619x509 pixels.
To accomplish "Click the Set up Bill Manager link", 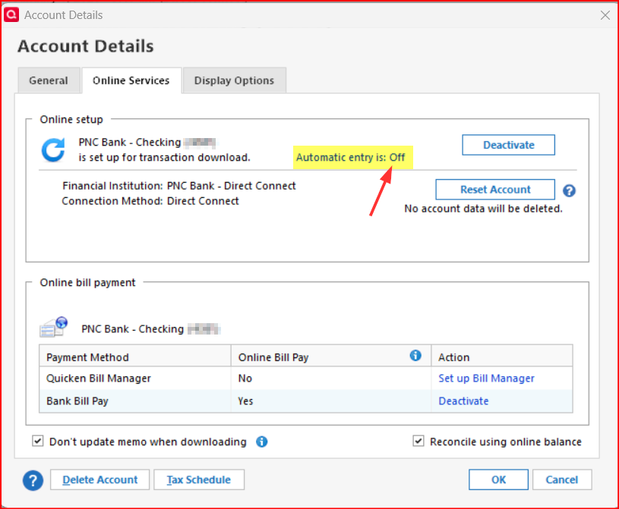I will pyautogui.click(x=486, y=379).
